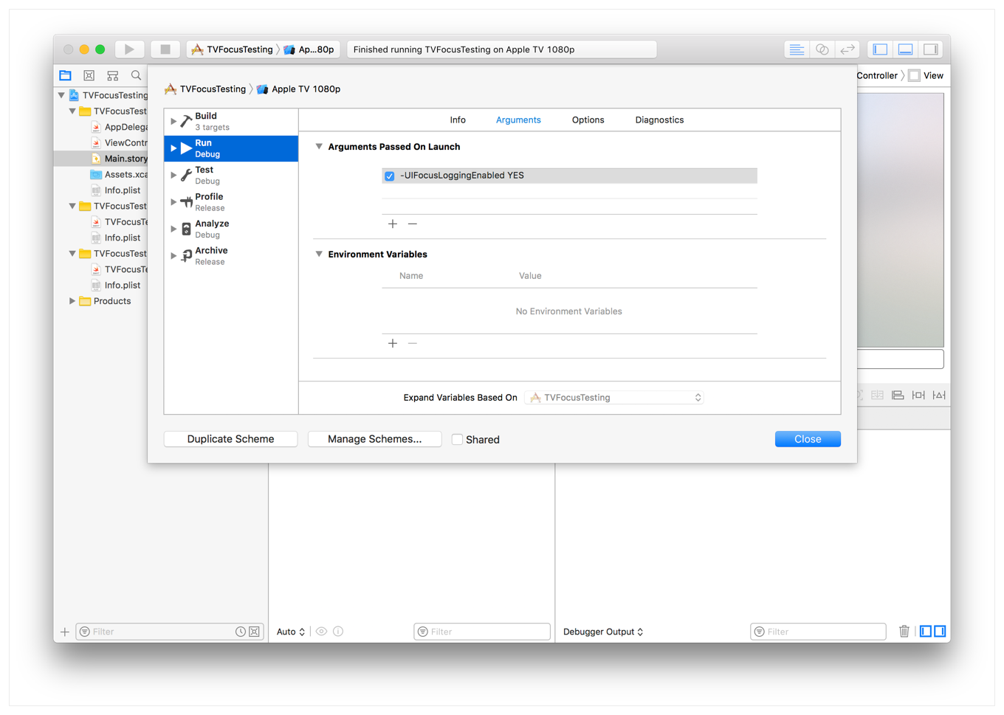Open the Project navigator folder icon
This screenshot has height=715, width=1004.
coord(66,75)
